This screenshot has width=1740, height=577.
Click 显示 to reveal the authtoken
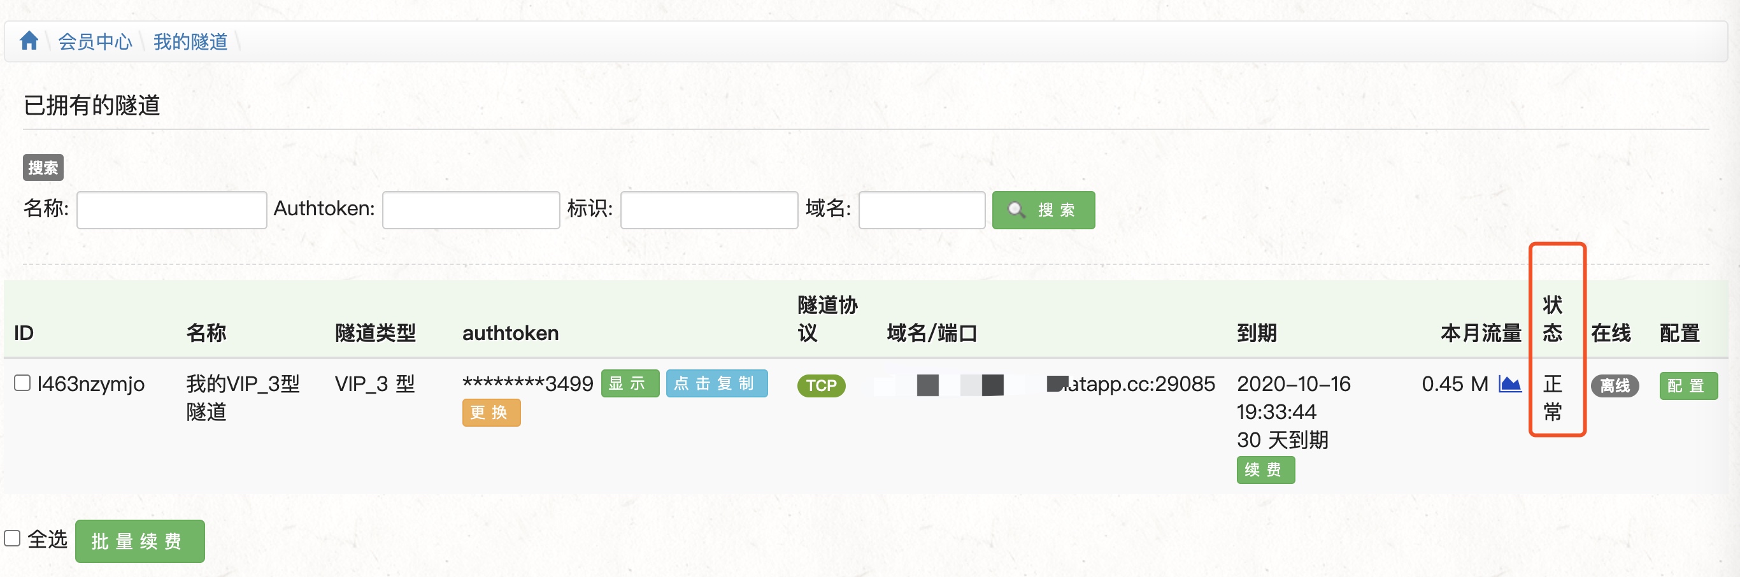629,384
